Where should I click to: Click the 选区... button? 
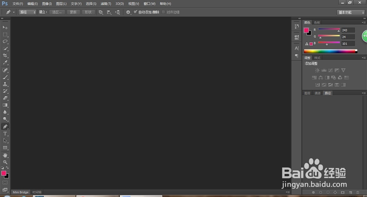57,12
